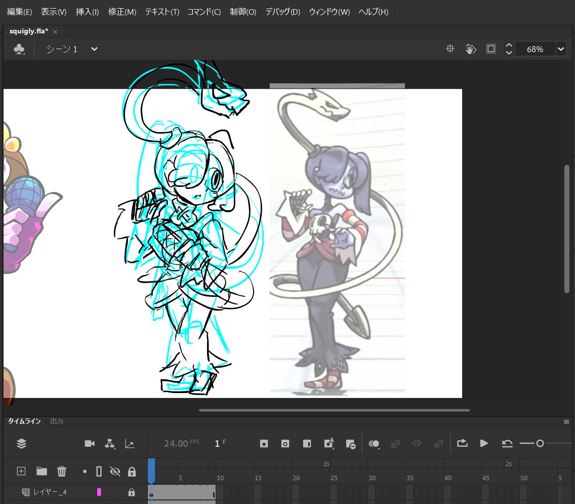Expand the zoom percentage dropdown arrow

click(561, 49)
